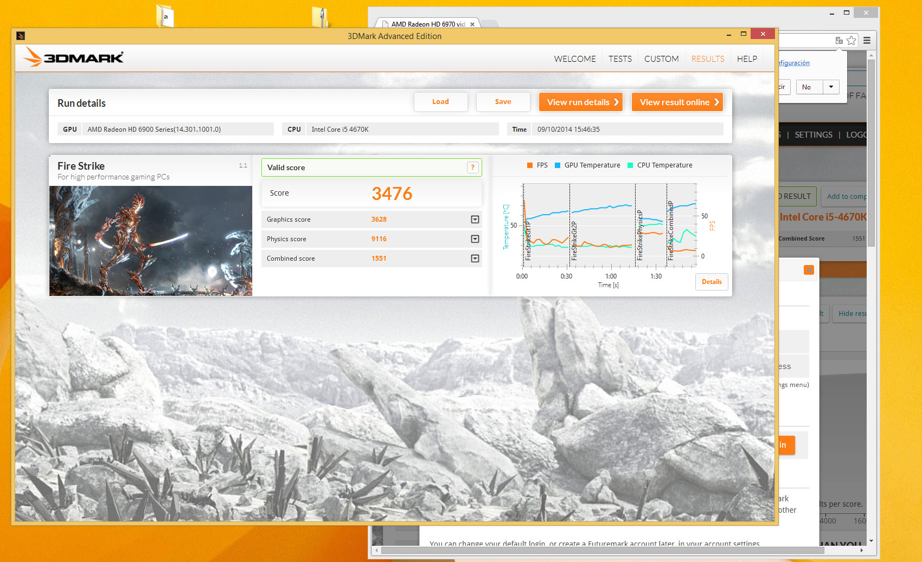
Task: Dismiss the orange X notification box
Action: click(x=809, y=270)
